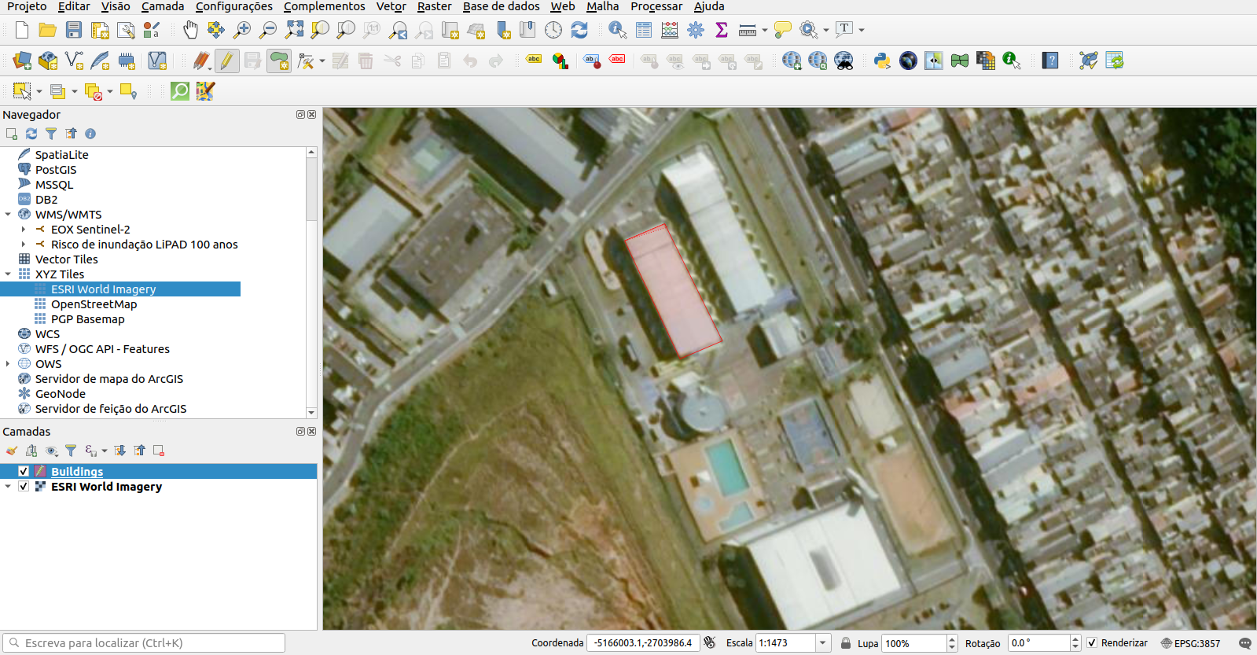The width and height of the screenshot is (1257, 655).
Task: Save the project with the floppy disk icon
Action: coord(74,30)
